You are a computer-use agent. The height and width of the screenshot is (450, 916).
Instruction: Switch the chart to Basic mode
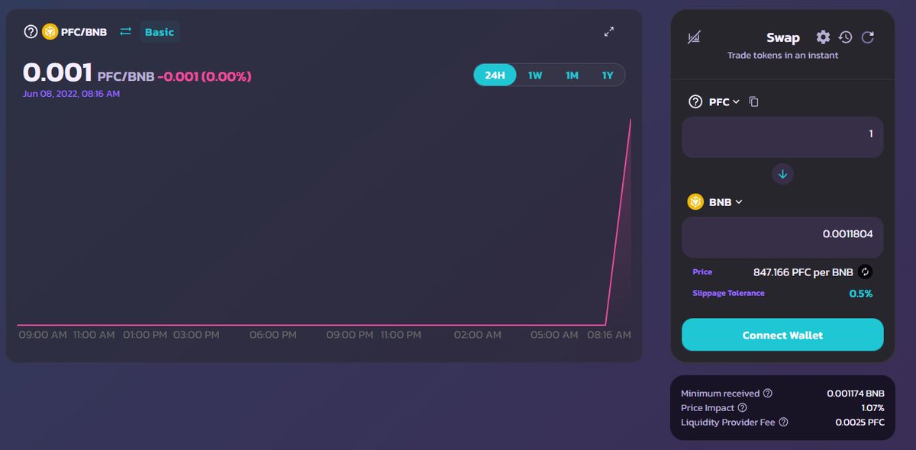pyautogui.click(x=160, y=32)
